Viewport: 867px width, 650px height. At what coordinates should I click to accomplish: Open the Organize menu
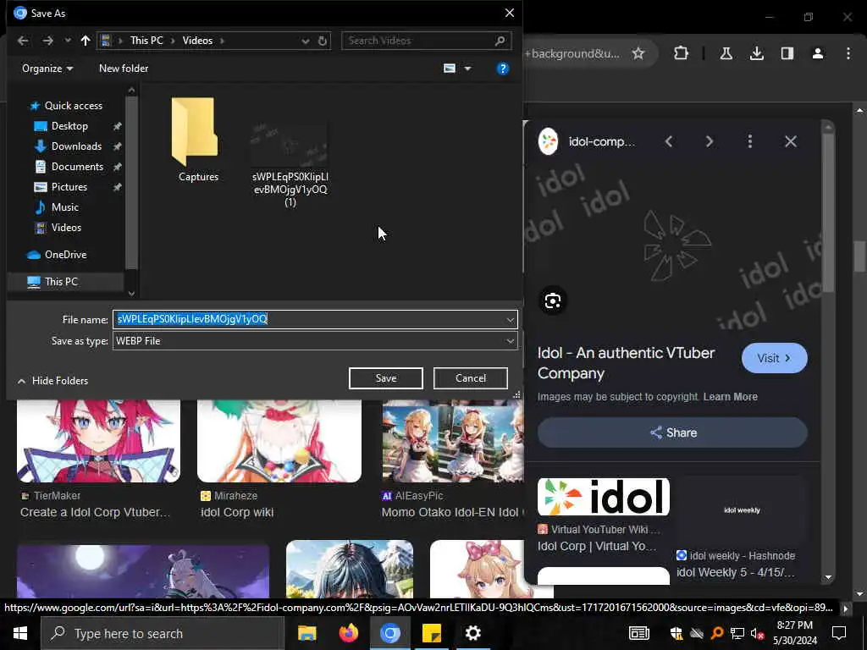tap(47, 69)
